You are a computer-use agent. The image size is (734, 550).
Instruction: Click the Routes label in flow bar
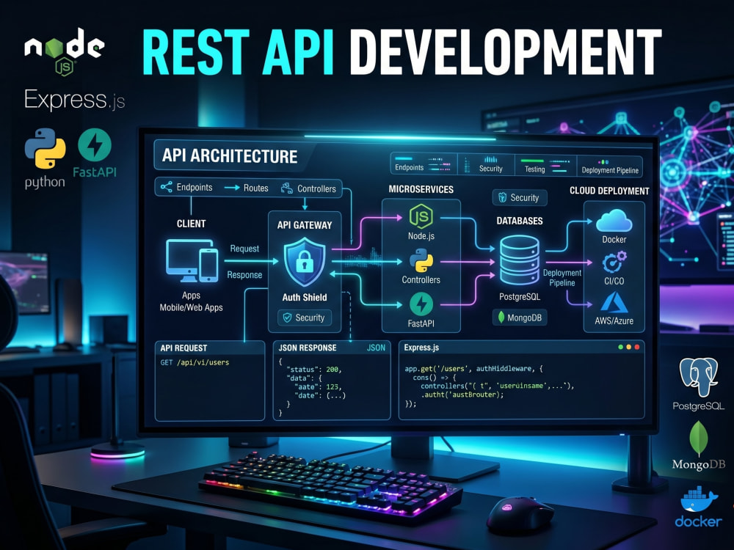click(x=255, y=188)
